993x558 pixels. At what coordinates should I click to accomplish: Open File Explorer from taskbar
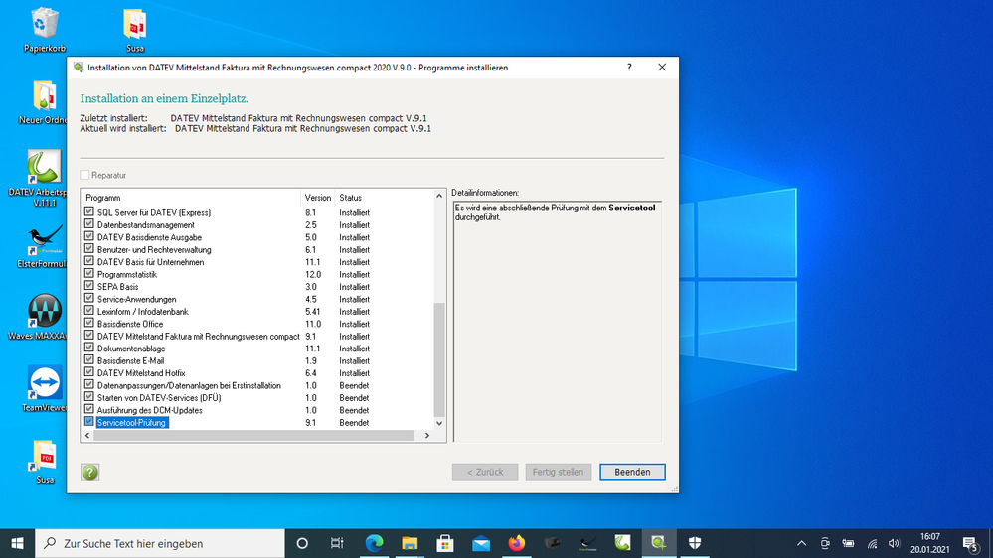point(410,543)
